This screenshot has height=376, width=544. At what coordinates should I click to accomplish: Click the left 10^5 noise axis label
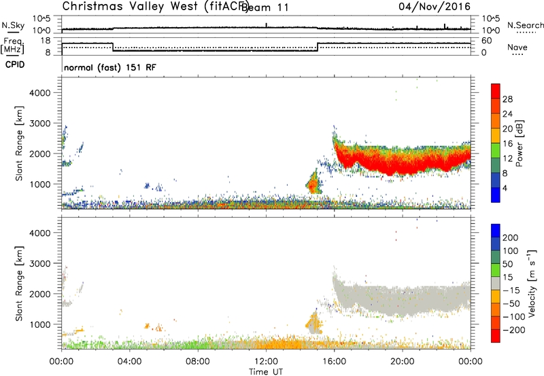click(41, 18)
